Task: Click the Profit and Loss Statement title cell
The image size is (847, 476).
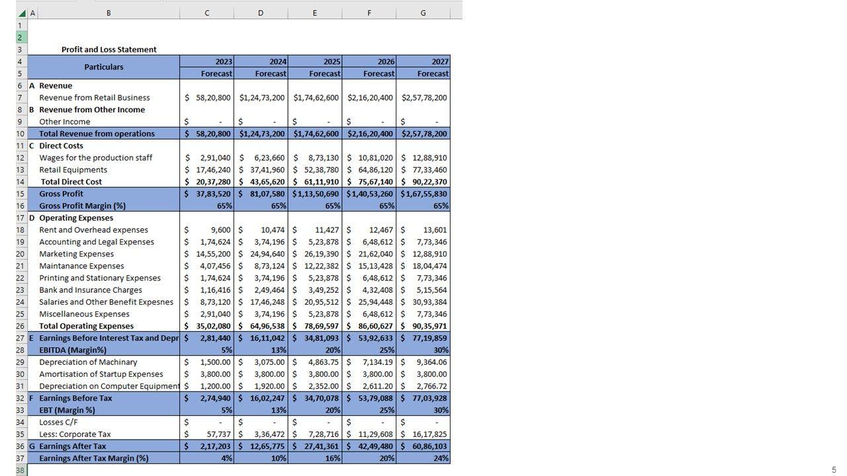Action: (x=109, y=50)
